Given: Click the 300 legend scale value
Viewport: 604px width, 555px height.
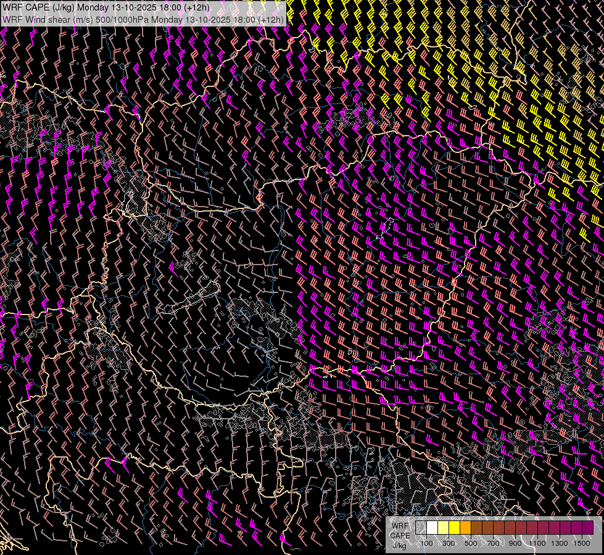Looking at the screenshot, I should tap(449, 543).
